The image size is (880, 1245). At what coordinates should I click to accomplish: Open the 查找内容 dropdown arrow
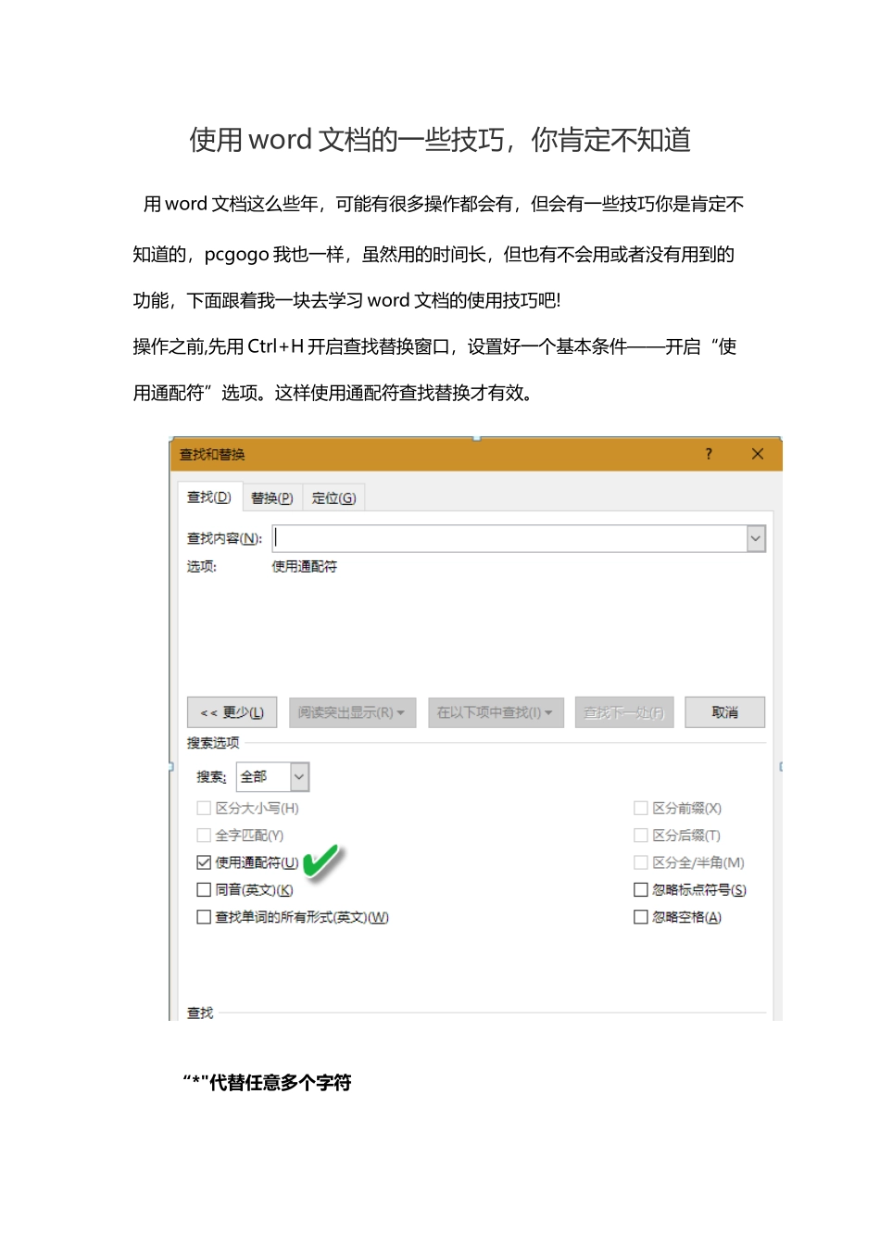[756, 538]
